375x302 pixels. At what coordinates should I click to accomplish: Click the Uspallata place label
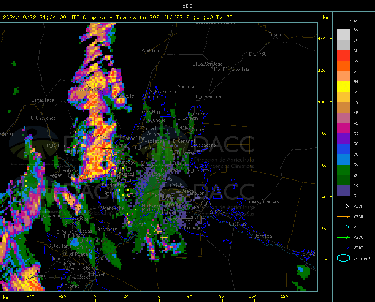(x=43, y=100)
